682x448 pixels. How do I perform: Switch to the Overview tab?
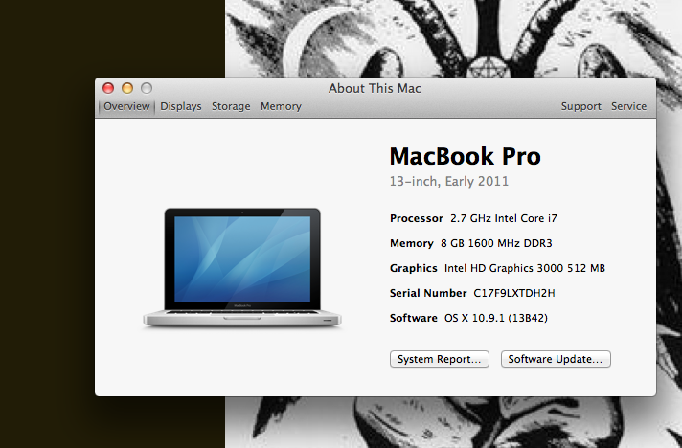click(126, 106)
